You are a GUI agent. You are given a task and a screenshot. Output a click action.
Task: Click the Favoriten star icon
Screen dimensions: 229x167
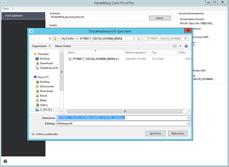click(35, 54)
